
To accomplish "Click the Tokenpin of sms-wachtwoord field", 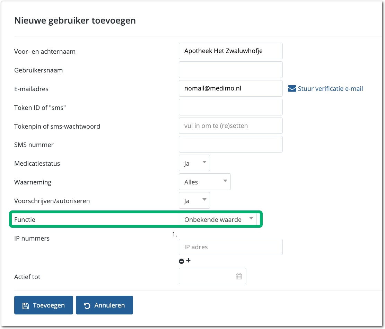I will [230, 126].
